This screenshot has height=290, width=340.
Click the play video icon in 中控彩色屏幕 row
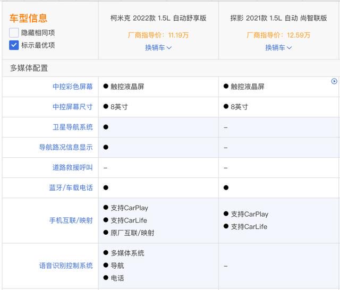point(334,81)
